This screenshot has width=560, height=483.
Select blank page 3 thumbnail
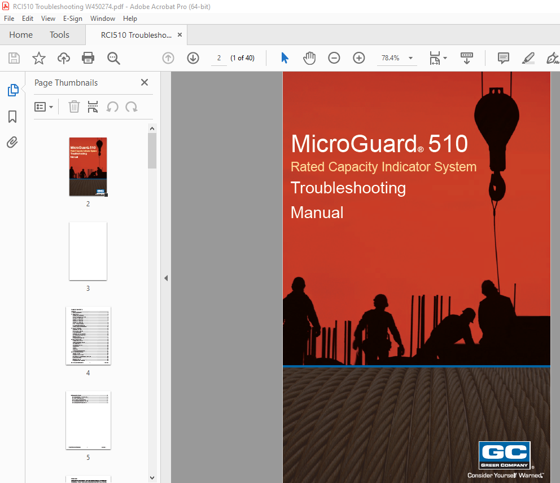pyautogui.click(x=88, y=251)
